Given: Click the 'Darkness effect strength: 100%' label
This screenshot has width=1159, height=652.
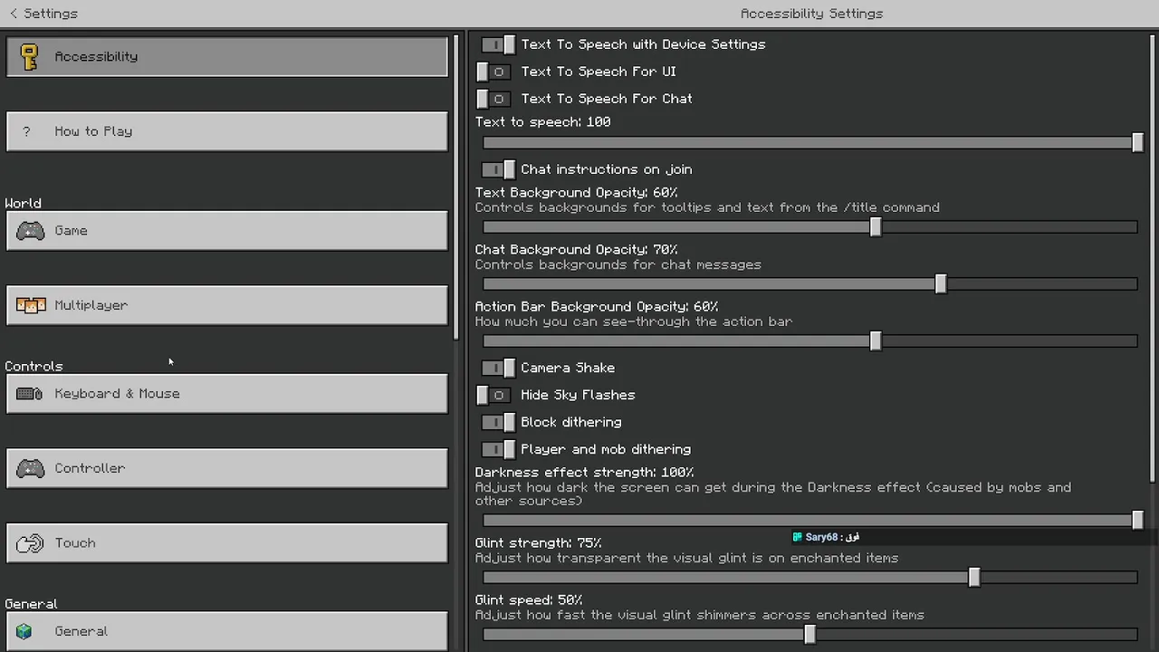Looking at the screenshot, I should click(x=584, y=472).
